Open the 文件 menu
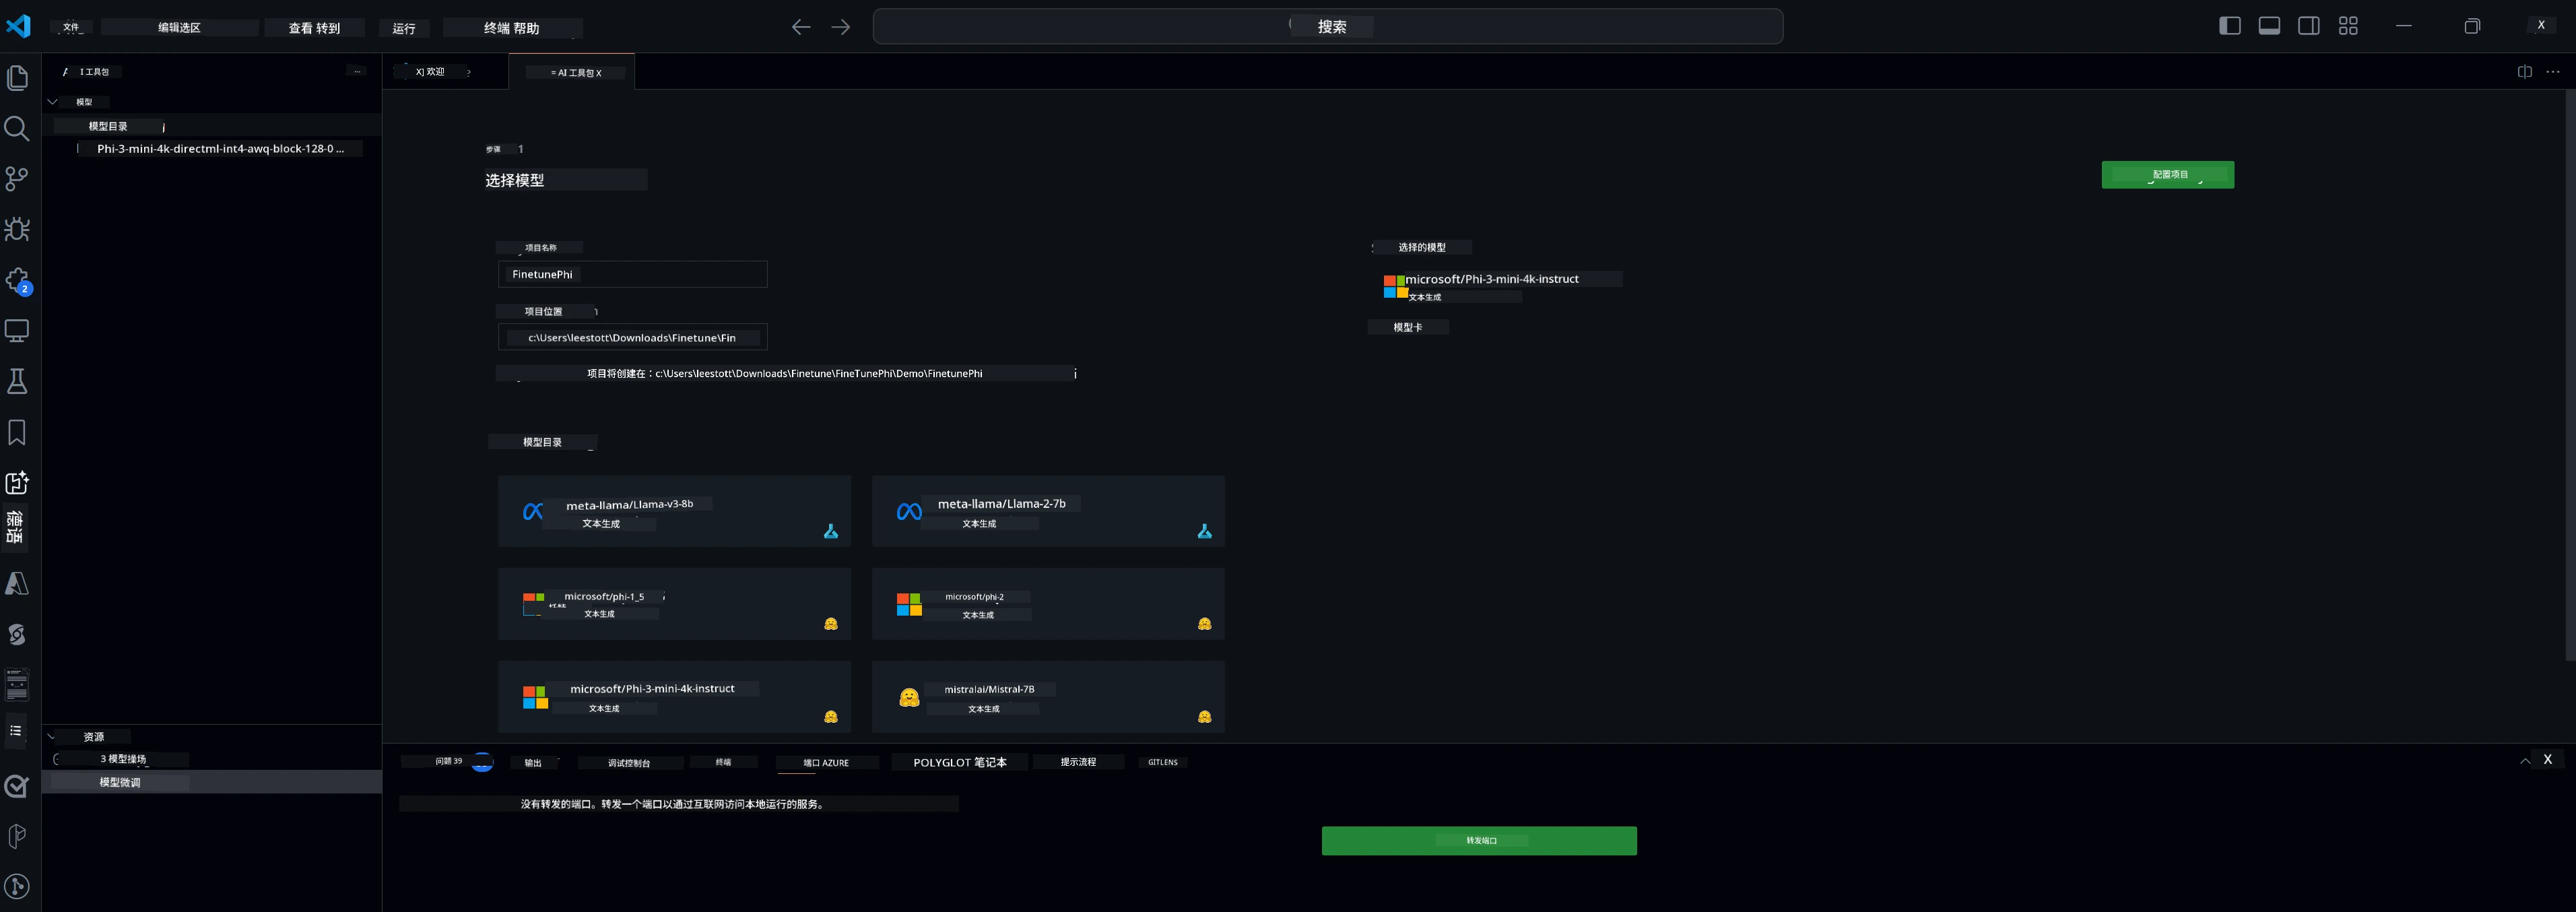2576x912 pixels. (x=71, y=28)
